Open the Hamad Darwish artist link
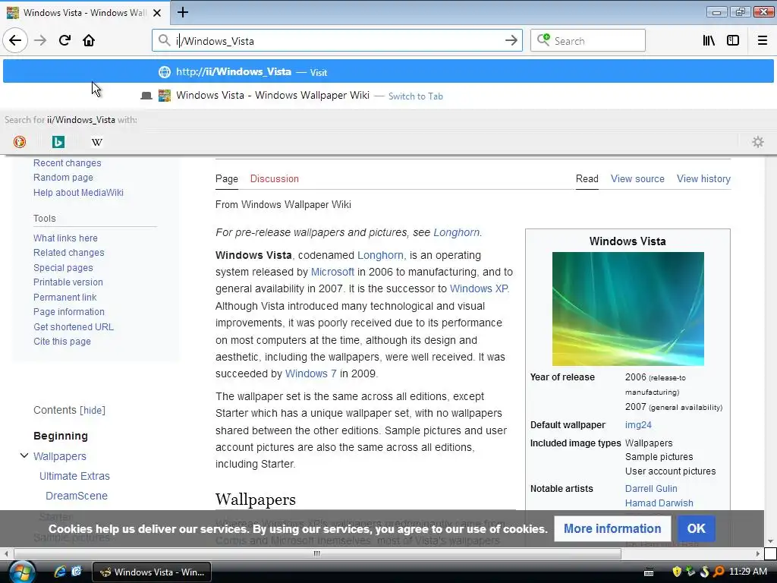The height and width of the screenshot is (583, 777). point(659,503)
